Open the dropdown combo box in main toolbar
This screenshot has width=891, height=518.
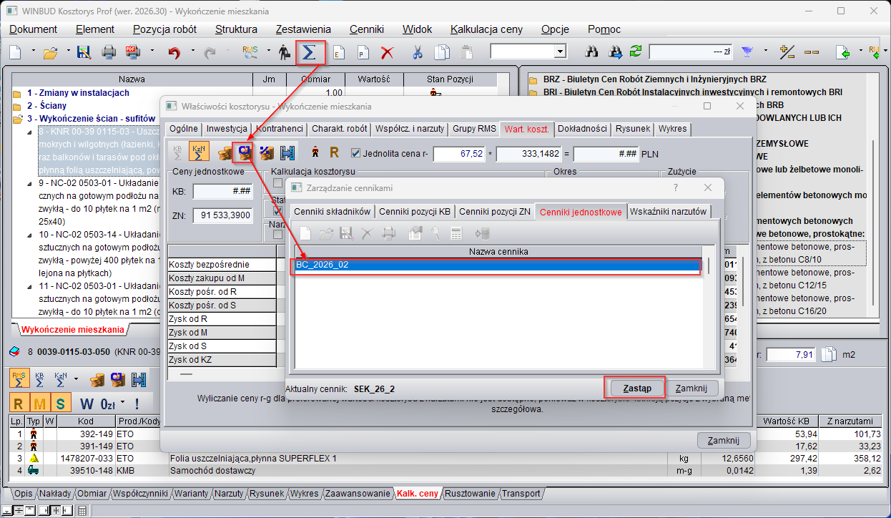[x=560, y=52]
